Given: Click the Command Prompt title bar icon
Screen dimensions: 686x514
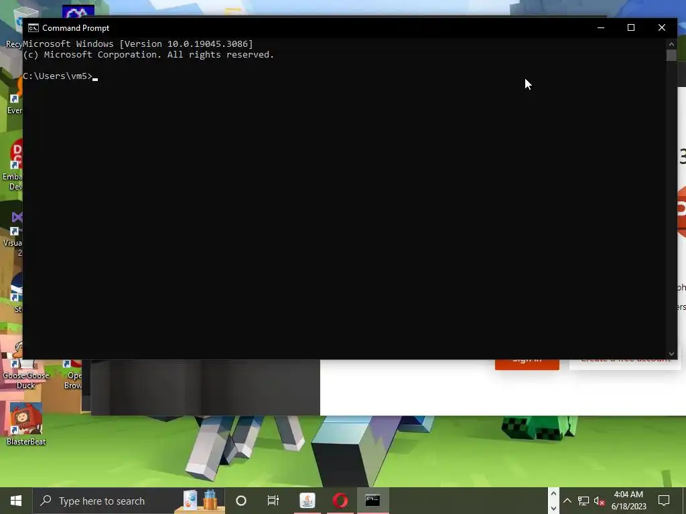Looking at the screenshot, I should pos(33,28).
